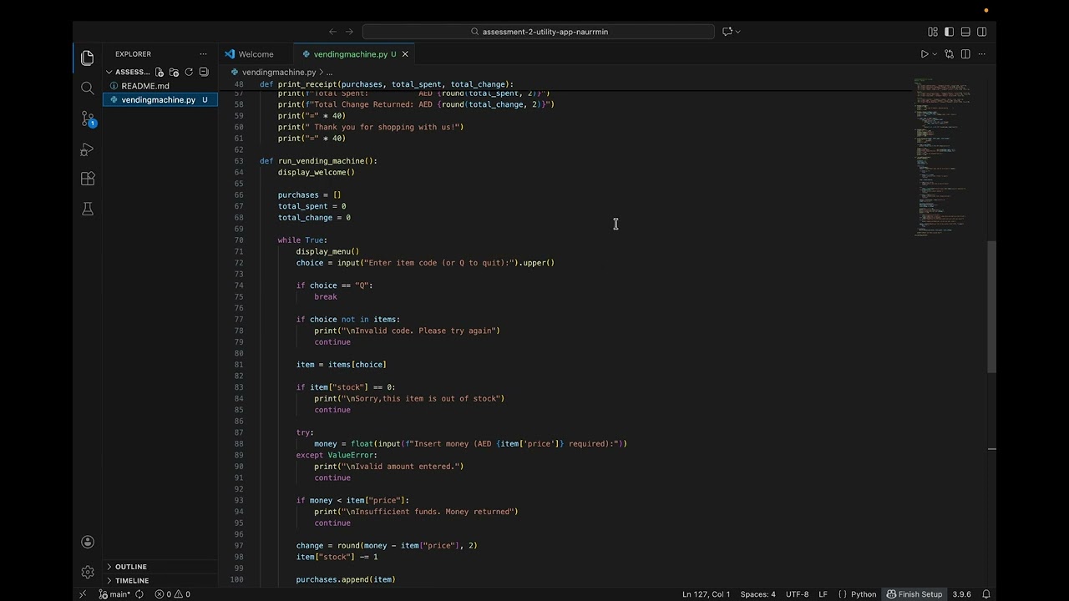
Task: Click Finish Setup in status bar
Action: pos(914,594)
